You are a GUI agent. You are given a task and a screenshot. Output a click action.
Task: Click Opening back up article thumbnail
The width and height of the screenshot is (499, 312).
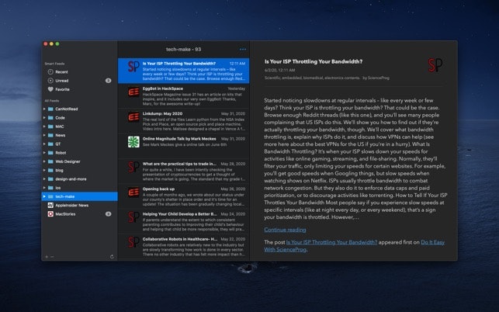tap(133, 192)
